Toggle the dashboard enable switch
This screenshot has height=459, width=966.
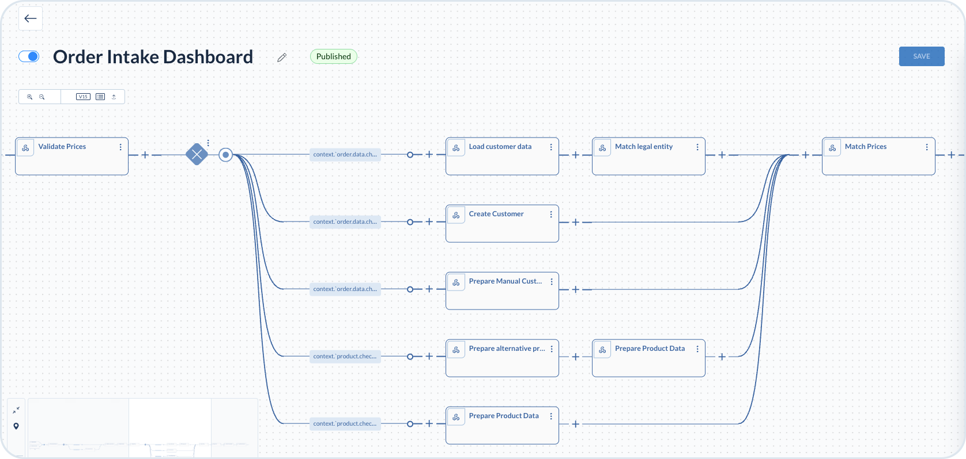click(x=29, y=56)
